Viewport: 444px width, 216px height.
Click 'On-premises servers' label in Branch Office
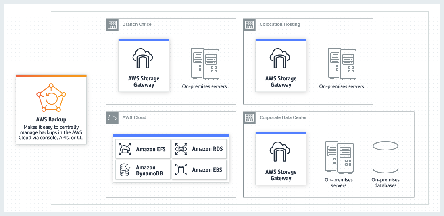tap(204, 86)
